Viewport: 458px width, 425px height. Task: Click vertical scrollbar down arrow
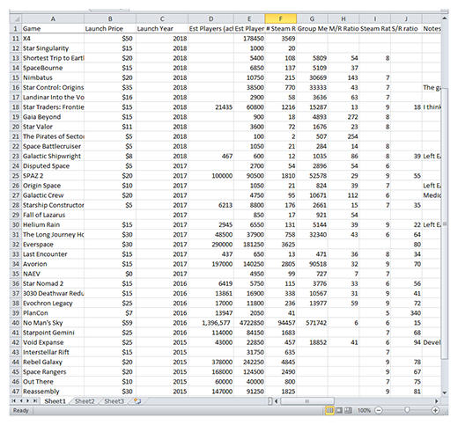445,392
